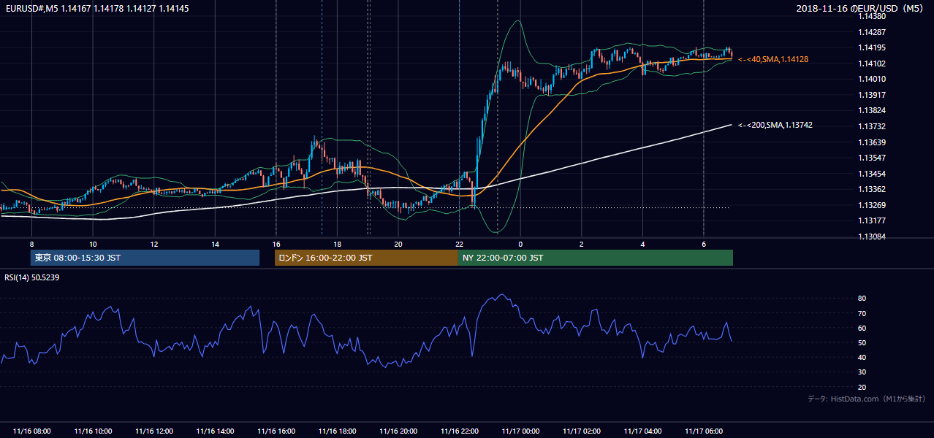Click price axis value 1.13639
Screen dimensions: 934x438
point(872,142)
